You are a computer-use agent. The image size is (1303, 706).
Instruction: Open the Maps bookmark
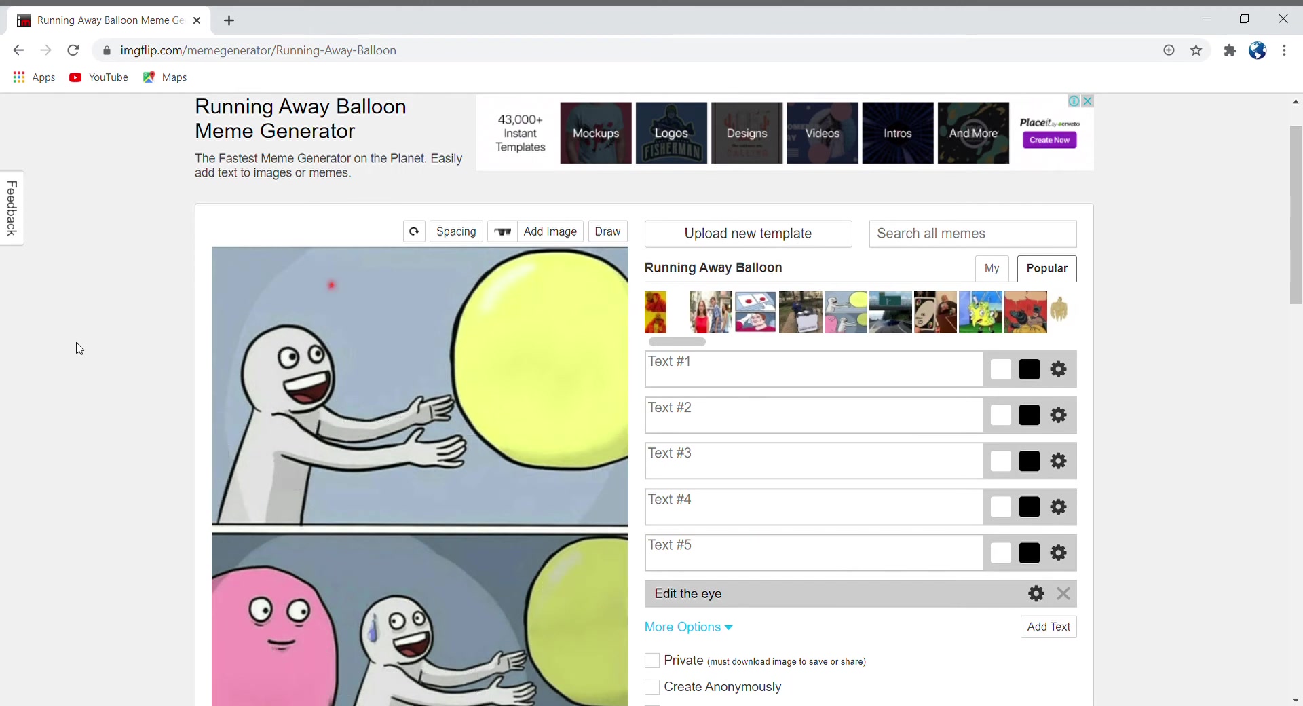click(165, 77)
